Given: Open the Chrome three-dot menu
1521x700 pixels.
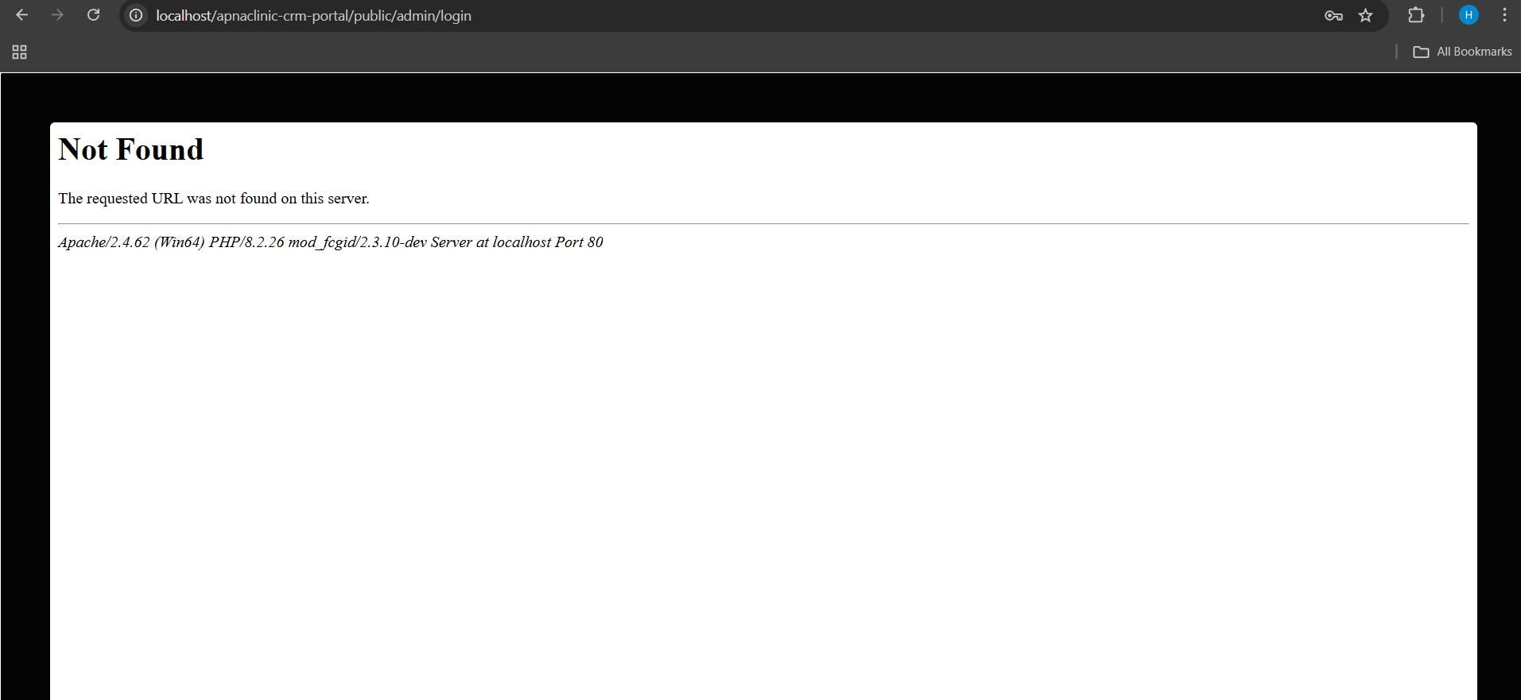Looking at the screenshot, I should (1504, 15).
